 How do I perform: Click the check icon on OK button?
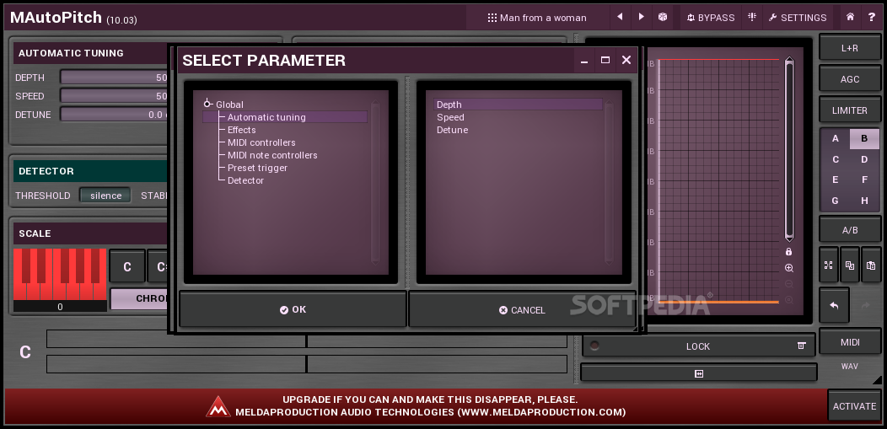(x=284, y=309)
